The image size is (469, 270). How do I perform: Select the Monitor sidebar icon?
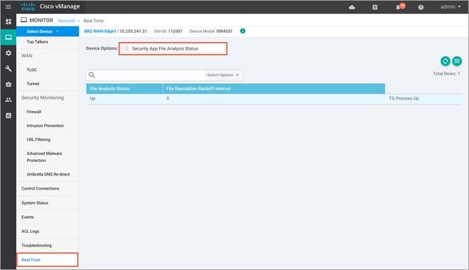(x=8, y=38)
